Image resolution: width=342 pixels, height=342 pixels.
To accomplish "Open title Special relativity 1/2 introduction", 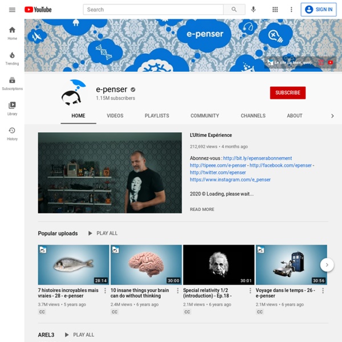I will 207,293.
